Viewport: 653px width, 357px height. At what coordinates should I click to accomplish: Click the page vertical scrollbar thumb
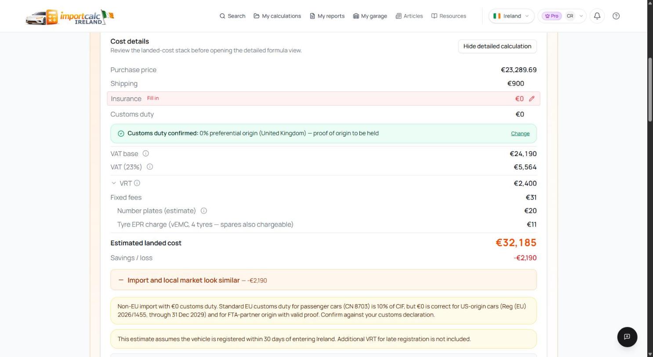click(650, 90)
